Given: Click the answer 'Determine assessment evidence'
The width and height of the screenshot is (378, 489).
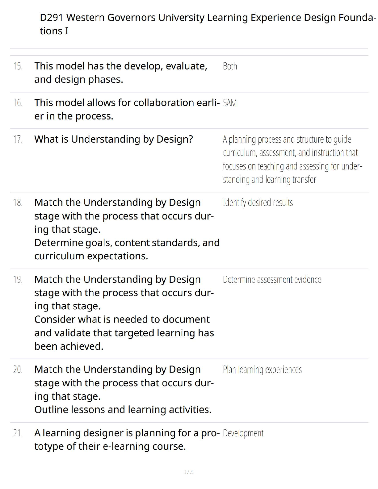Looking at the screenshot, I should pyautogui.click(x=272, y=280).
